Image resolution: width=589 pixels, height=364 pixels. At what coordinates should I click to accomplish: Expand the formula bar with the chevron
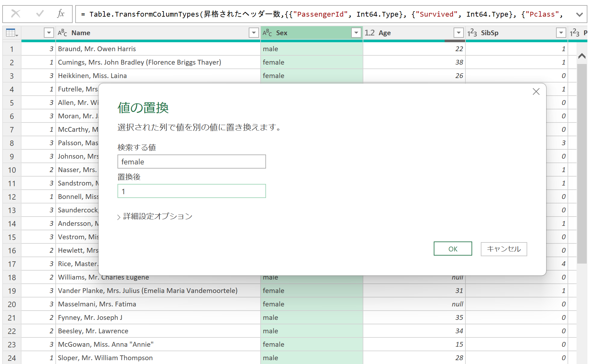click(x=579, y=14)
